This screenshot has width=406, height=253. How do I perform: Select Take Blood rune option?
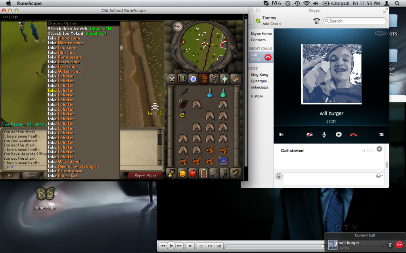click(x=64, y=38)
